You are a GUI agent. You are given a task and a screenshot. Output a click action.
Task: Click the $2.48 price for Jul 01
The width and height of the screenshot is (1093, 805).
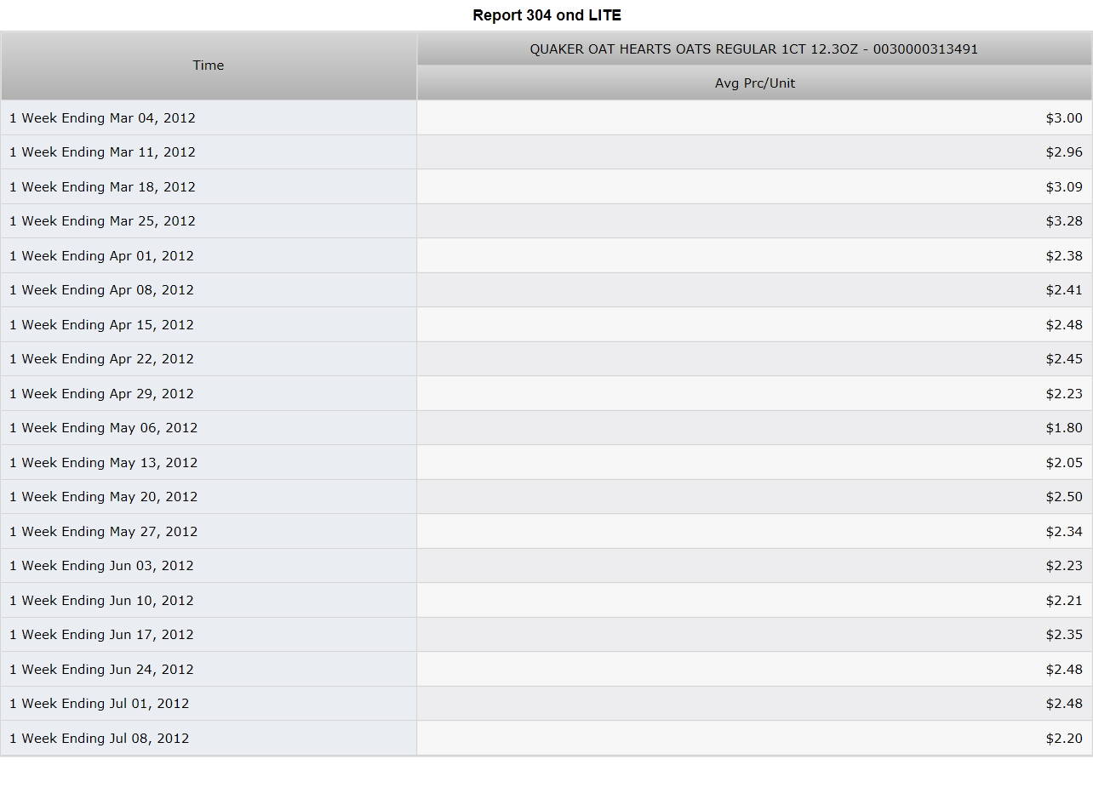(1064, 704)
